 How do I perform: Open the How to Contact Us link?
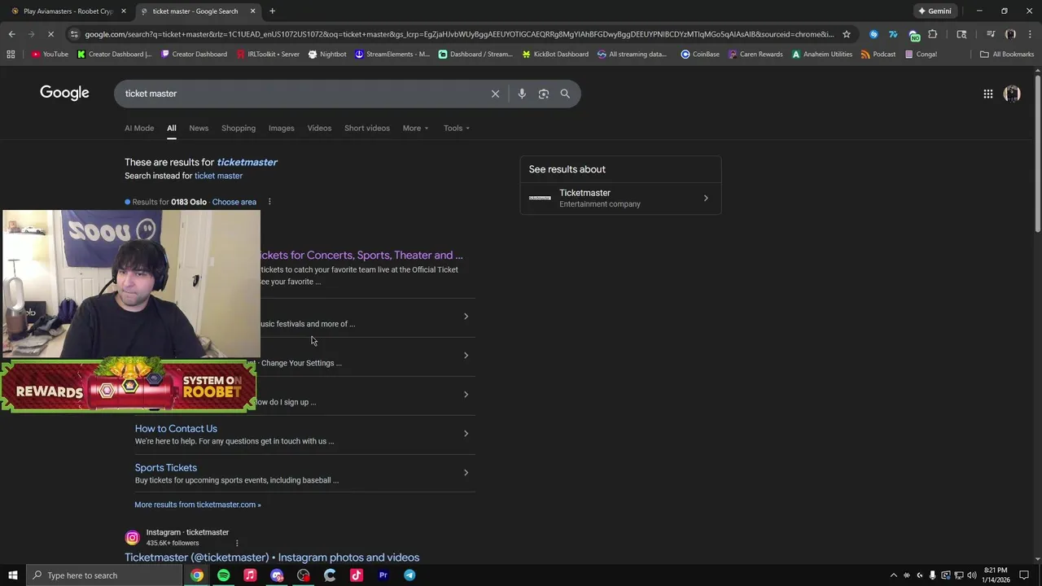tap(176, 428)
